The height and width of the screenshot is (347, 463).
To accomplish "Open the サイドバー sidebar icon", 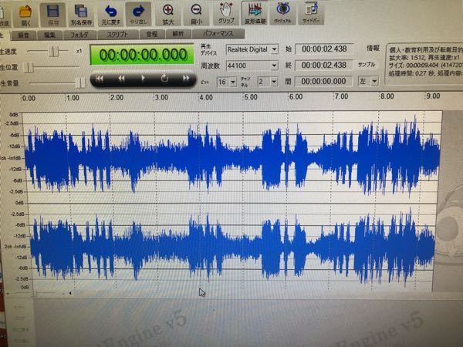I will point(312,12).
